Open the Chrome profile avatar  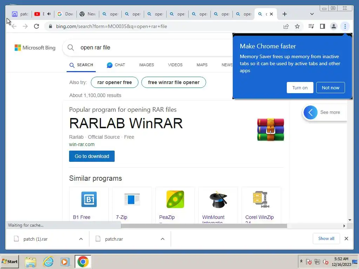334,26
